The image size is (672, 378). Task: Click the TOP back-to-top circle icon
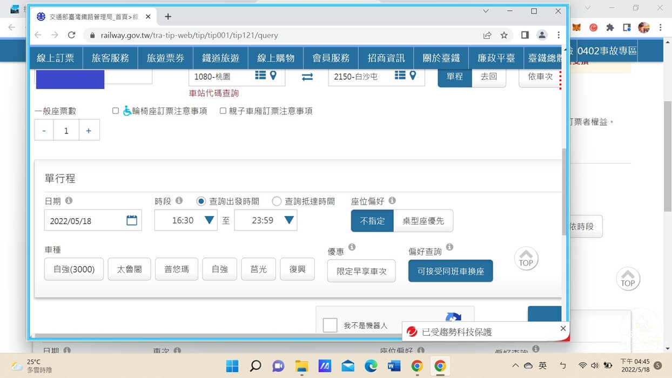coord(526,259)
